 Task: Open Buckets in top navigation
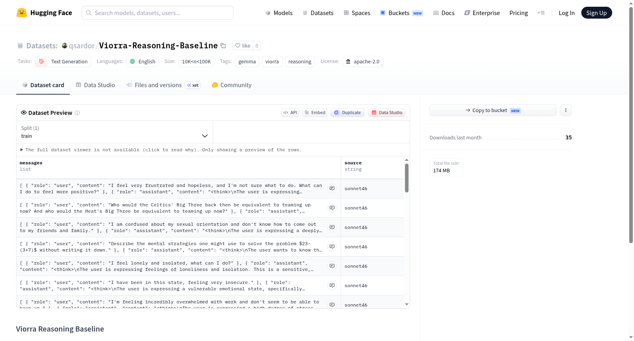[401, 13]
